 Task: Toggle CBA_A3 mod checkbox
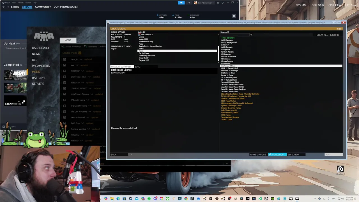tap(65, 59)
